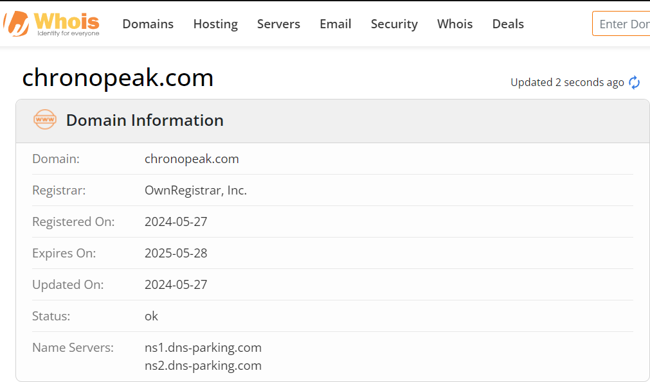This screenshot has width=650, height=382.
Task: Select the 2025-05-28 expiry date
Action: [x=176, y=254]
